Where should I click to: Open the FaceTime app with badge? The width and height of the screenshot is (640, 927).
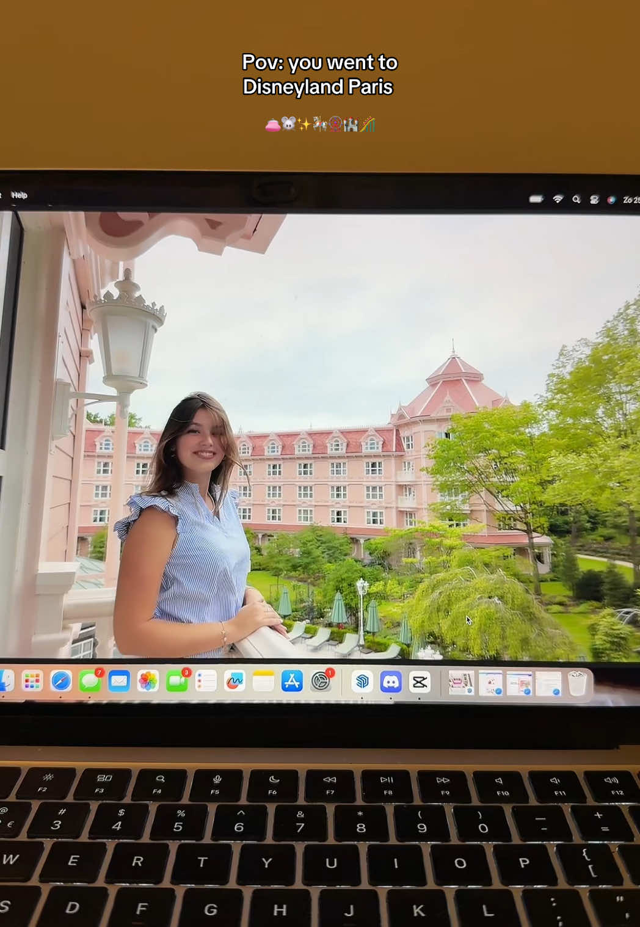[176, 683]
